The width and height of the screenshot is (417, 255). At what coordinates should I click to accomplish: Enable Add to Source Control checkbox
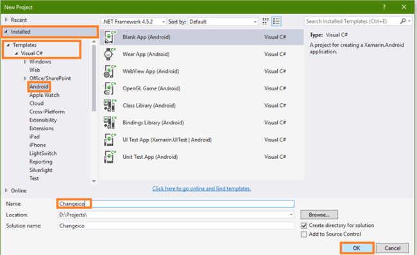[x=303, y=234]
